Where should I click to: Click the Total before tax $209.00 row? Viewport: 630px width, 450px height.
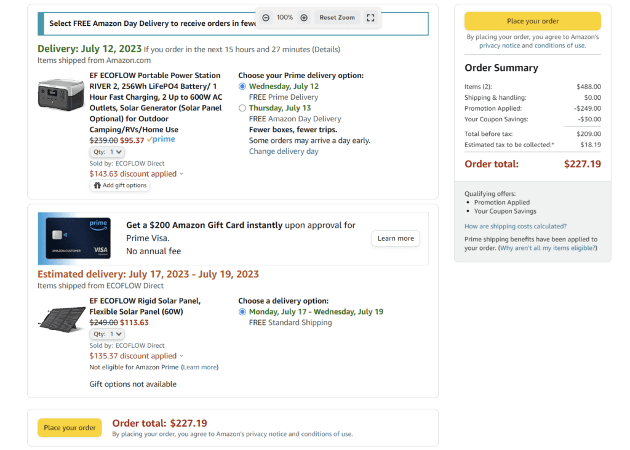[x=533, y=134]
